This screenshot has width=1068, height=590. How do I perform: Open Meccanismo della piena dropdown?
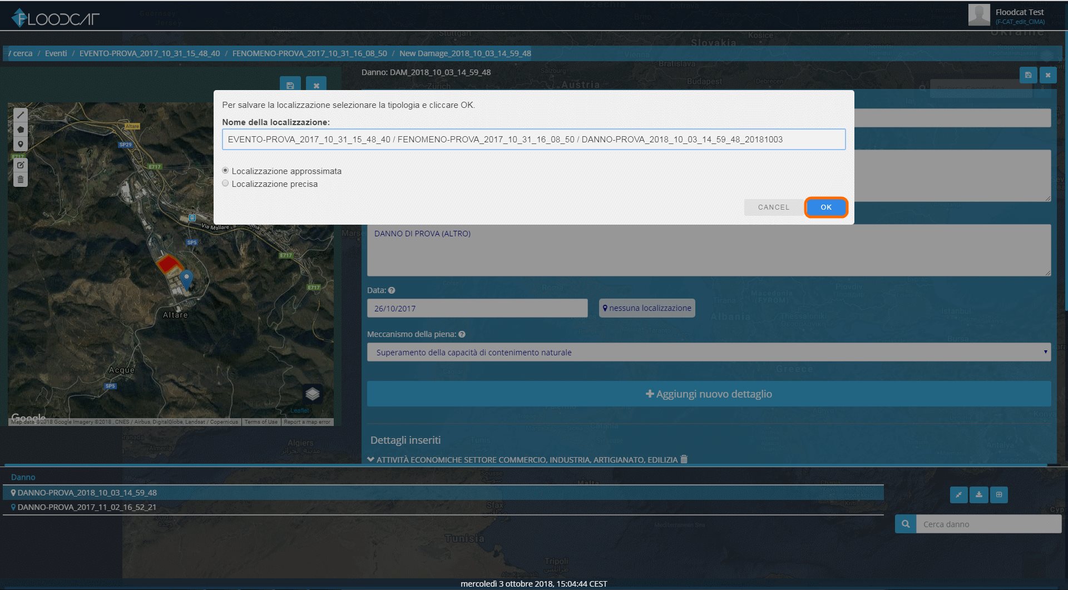point(709,352)
